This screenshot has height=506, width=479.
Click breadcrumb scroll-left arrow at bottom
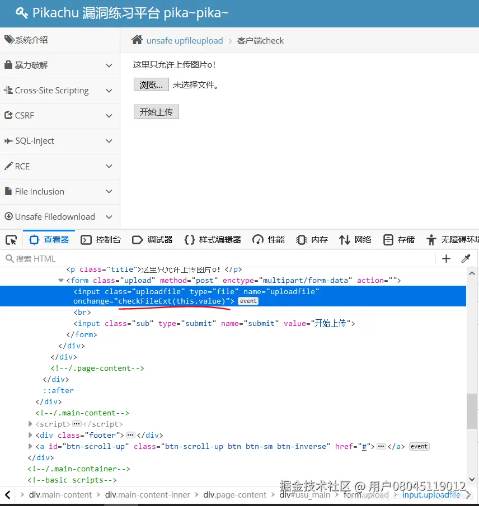8,495
